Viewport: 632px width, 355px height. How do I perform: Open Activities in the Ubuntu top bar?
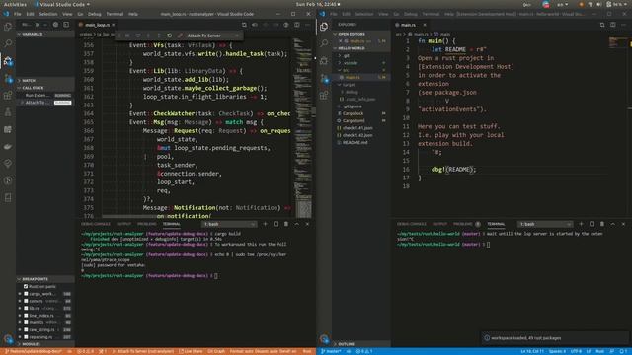pyautogui.click(x=15, y=4)
